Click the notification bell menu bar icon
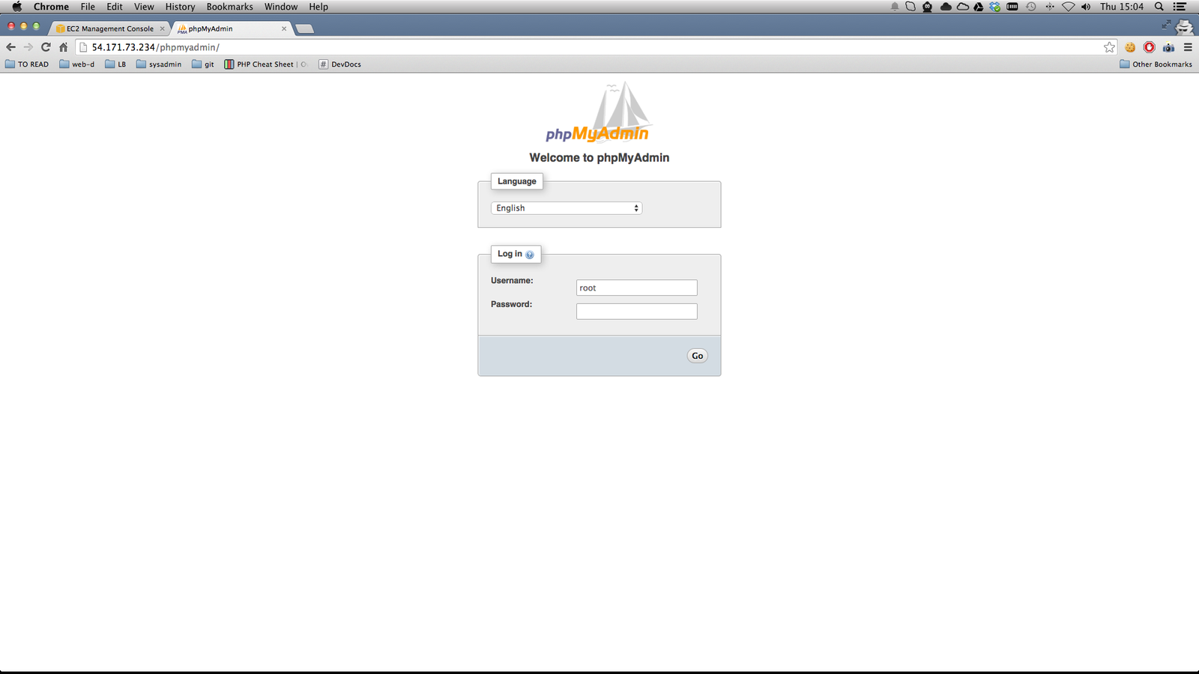1199x674 pixels. pyautogui.click(x=895, y=7)
